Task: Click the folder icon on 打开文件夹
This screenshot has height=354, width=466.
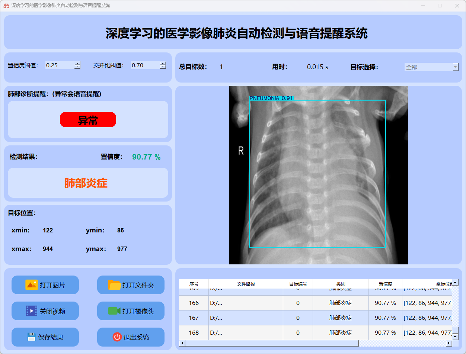Action: tap(114, 285)
